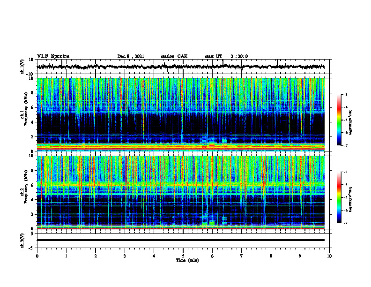This screenshot has width=371, height=287.
Task: Click the 4 kHz tick on ch.1 spectrogram axis
Action: (x=32, y=122)
